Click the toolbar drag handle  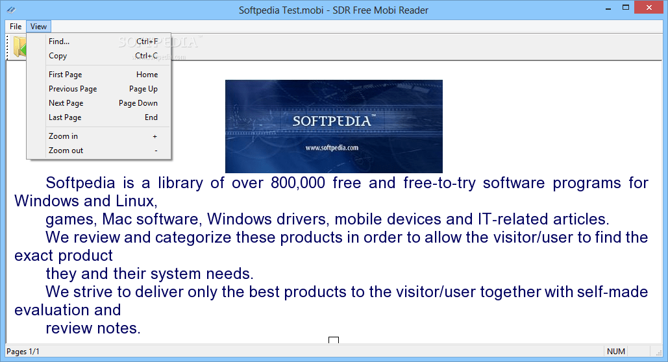coord(8,47)
